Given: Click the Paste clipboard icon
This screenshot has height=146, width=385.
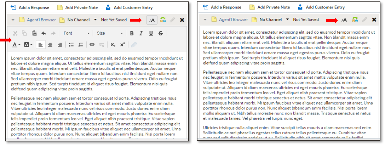Looking at the screenshot, I should click(x=34, y=33).
